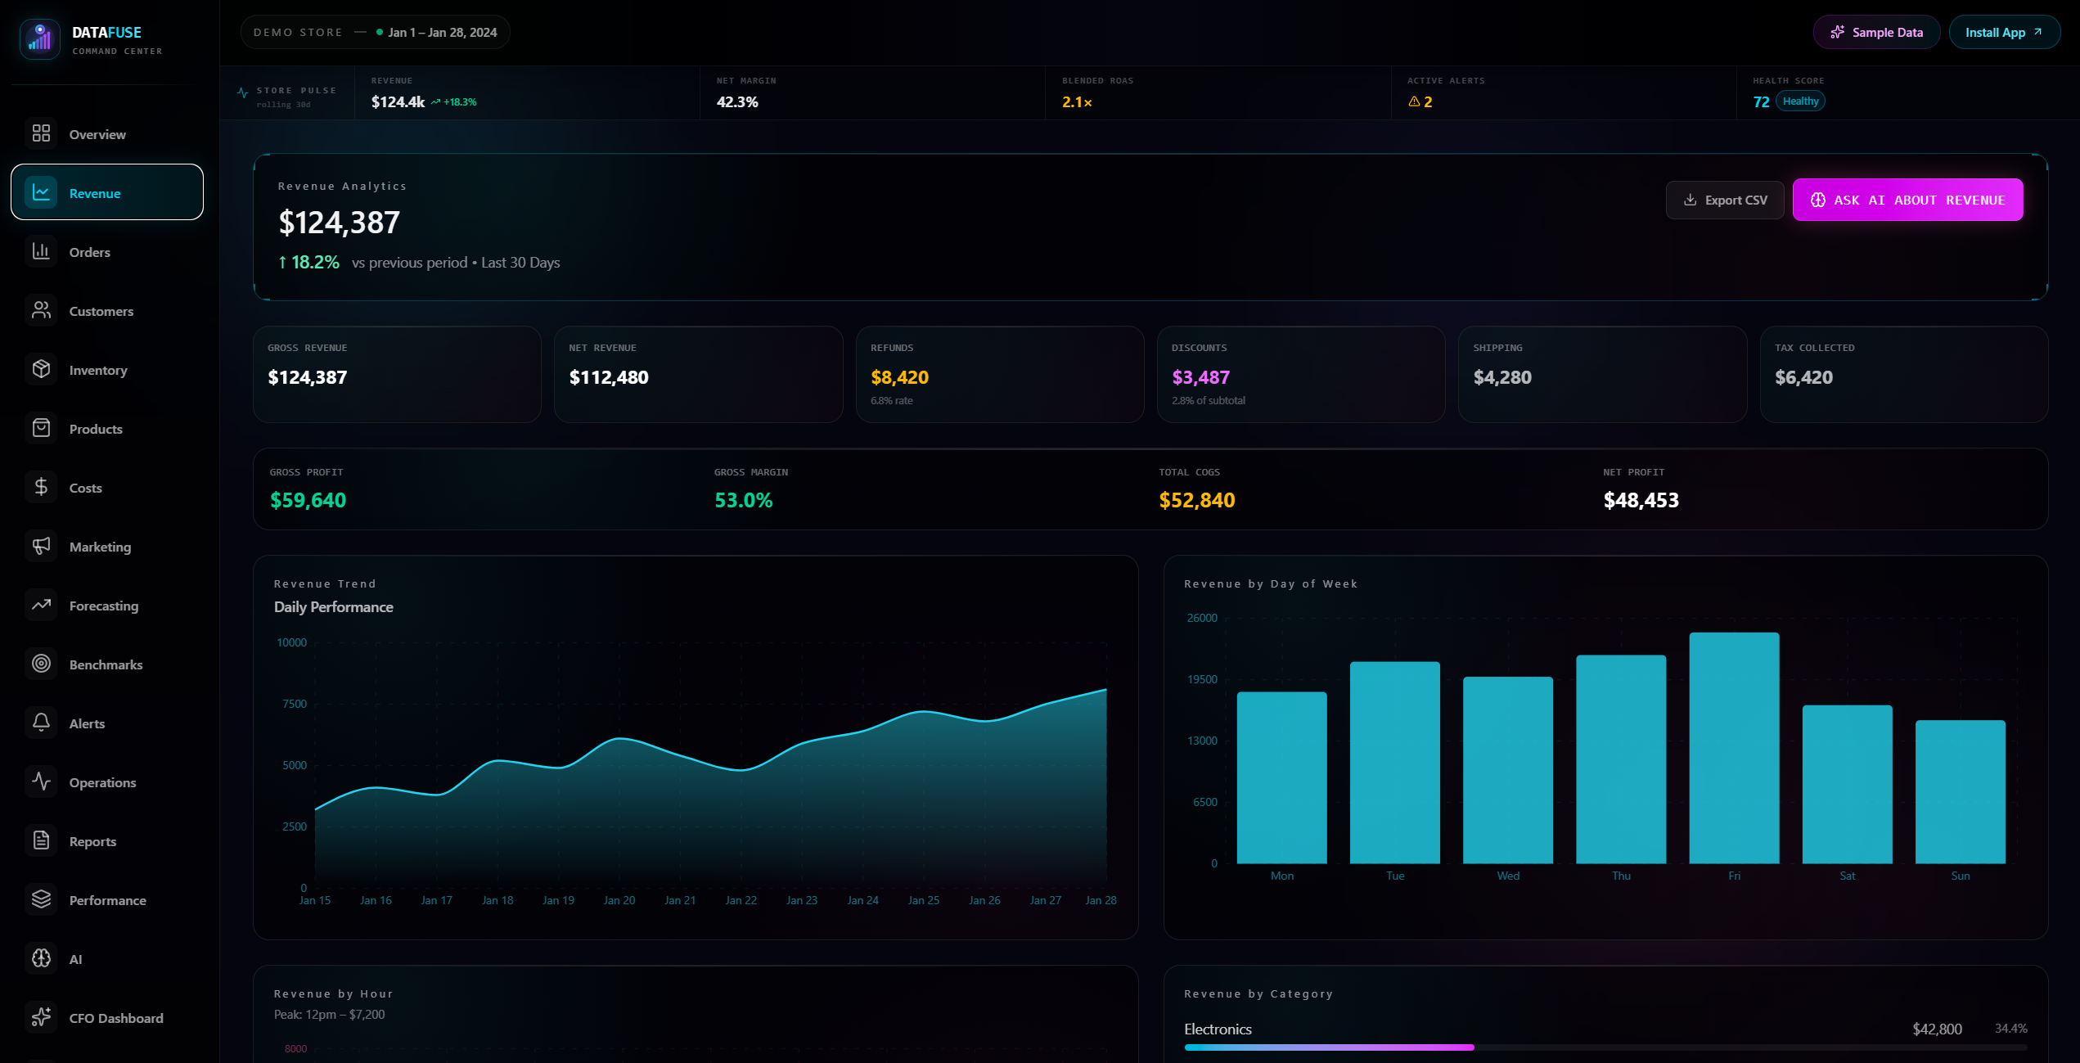
Task: Click the active alerts warning triangle
Action: (1414, 101)
